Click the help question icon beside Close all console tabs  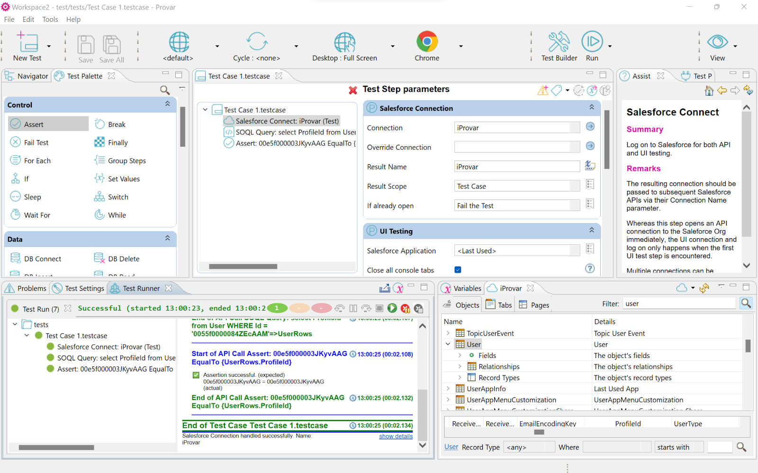[x=590, y=268]
